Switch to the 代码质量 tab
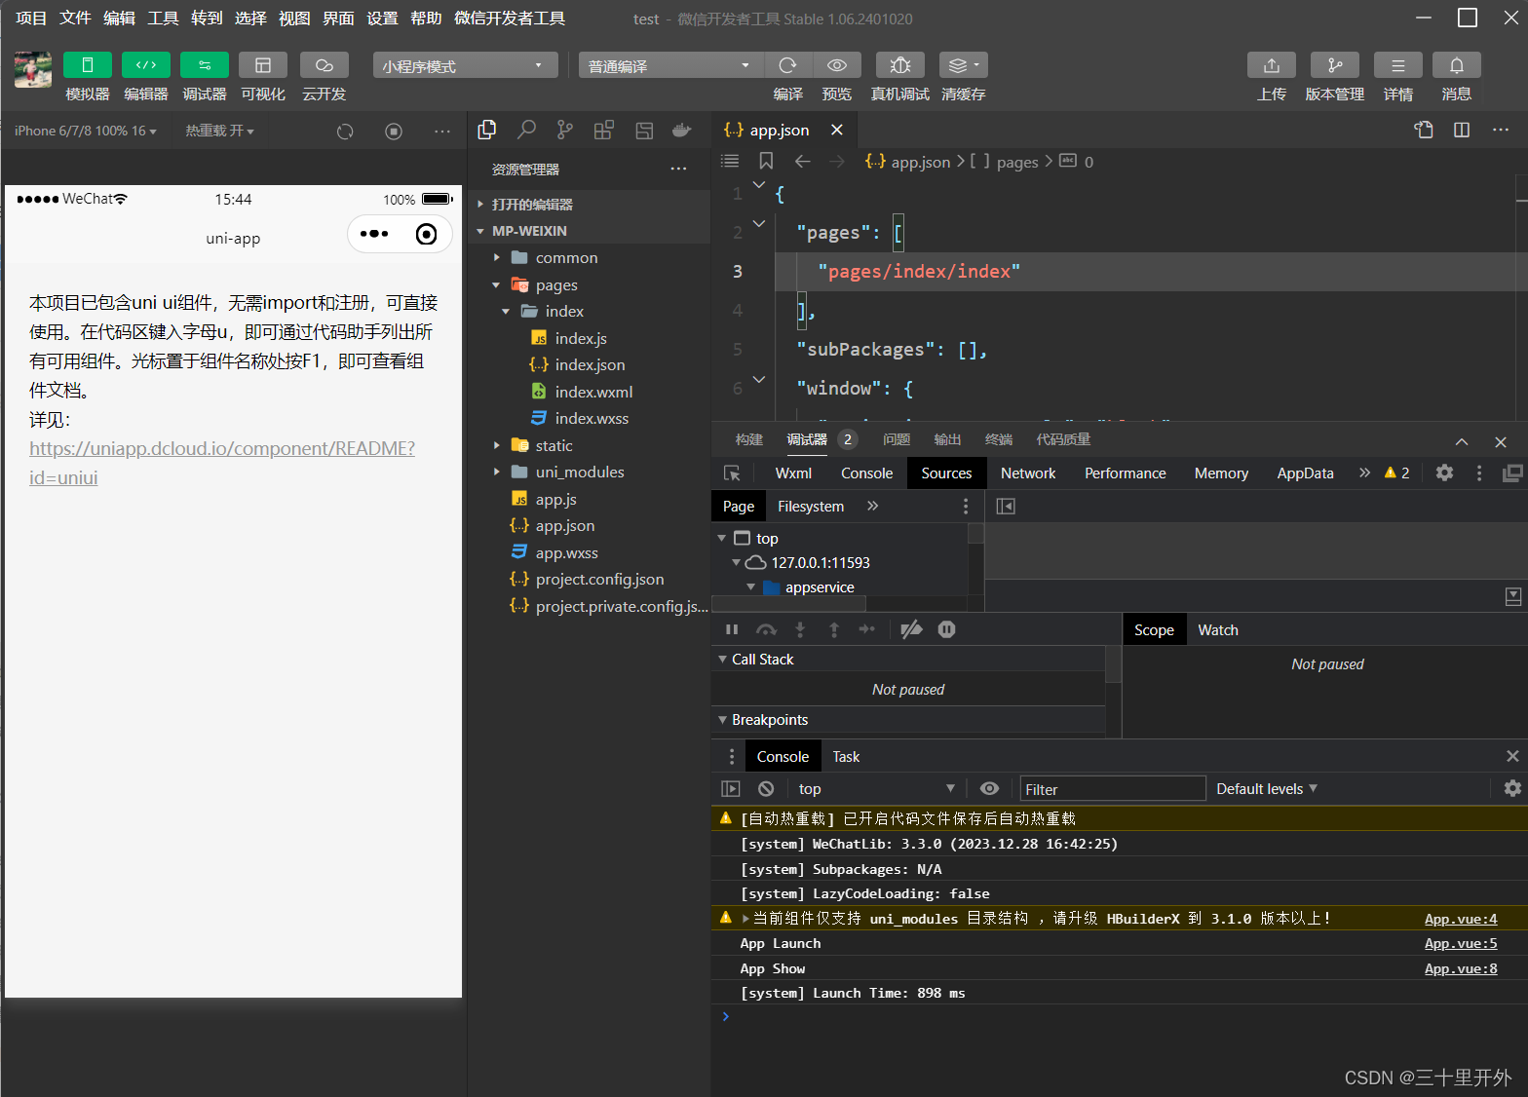The height and width of the screenshot is (1097, 1528). (x=1063, y=439)
